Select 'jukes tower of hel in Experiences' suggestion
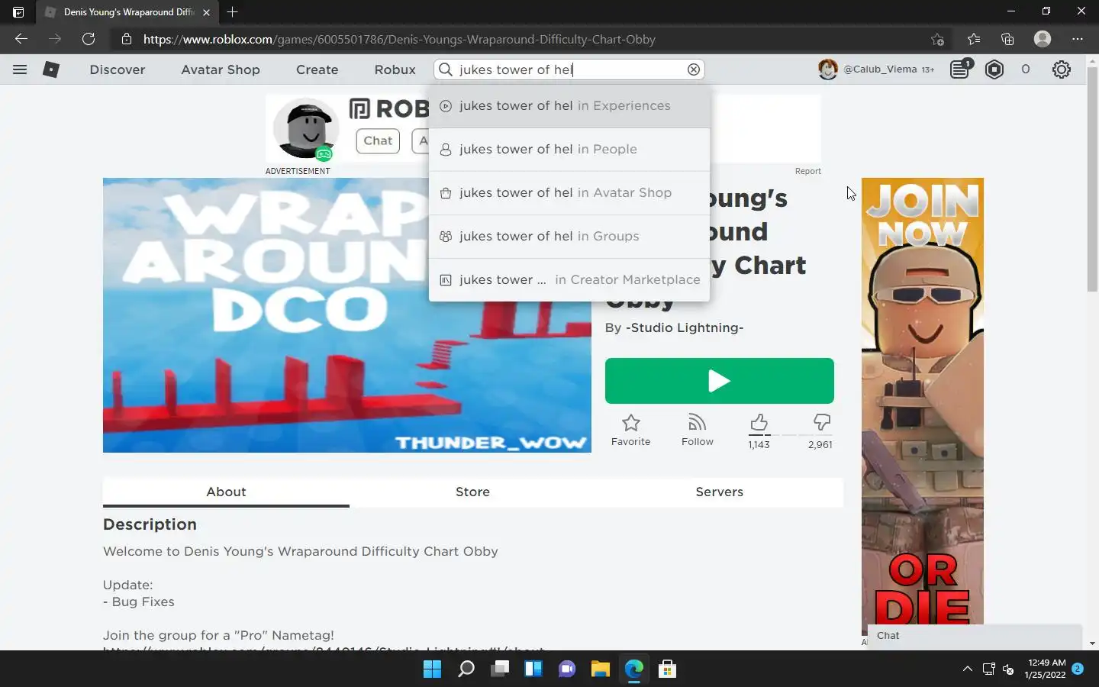 click(x=569, y=106)
